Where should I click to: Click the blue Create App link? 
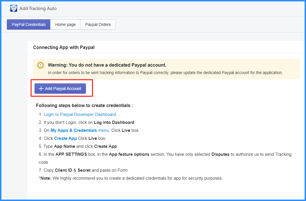click(65, 138)
